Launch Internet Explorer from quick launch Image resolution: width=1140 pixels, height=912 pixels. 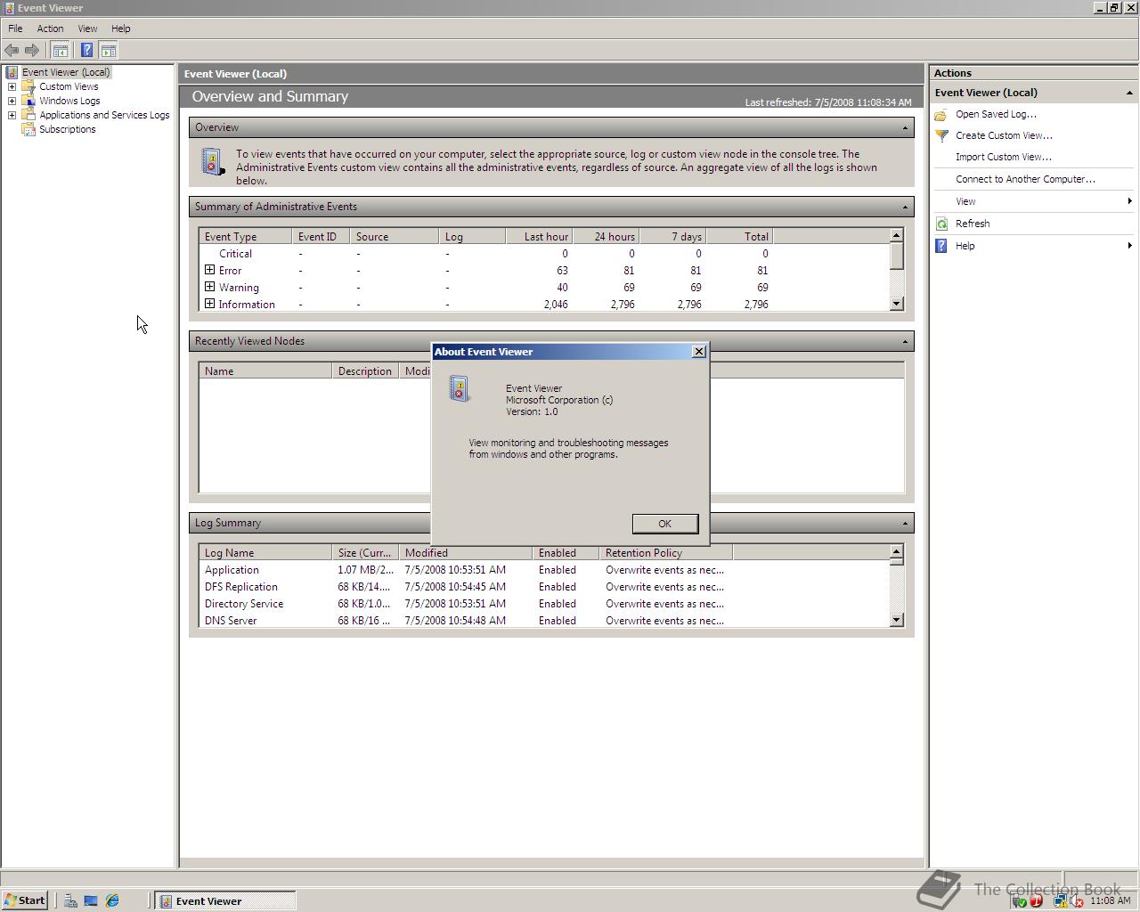click(x=112, y=901)
